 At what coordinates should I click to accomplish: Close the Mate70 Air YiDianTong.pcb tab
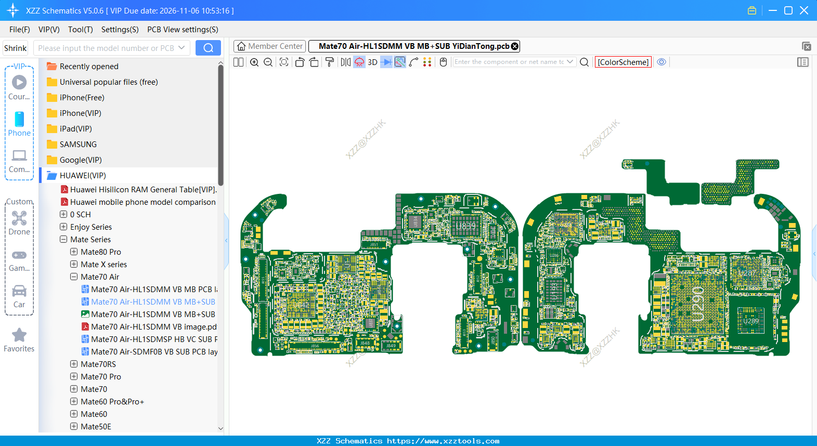click(x=515, y=46)
